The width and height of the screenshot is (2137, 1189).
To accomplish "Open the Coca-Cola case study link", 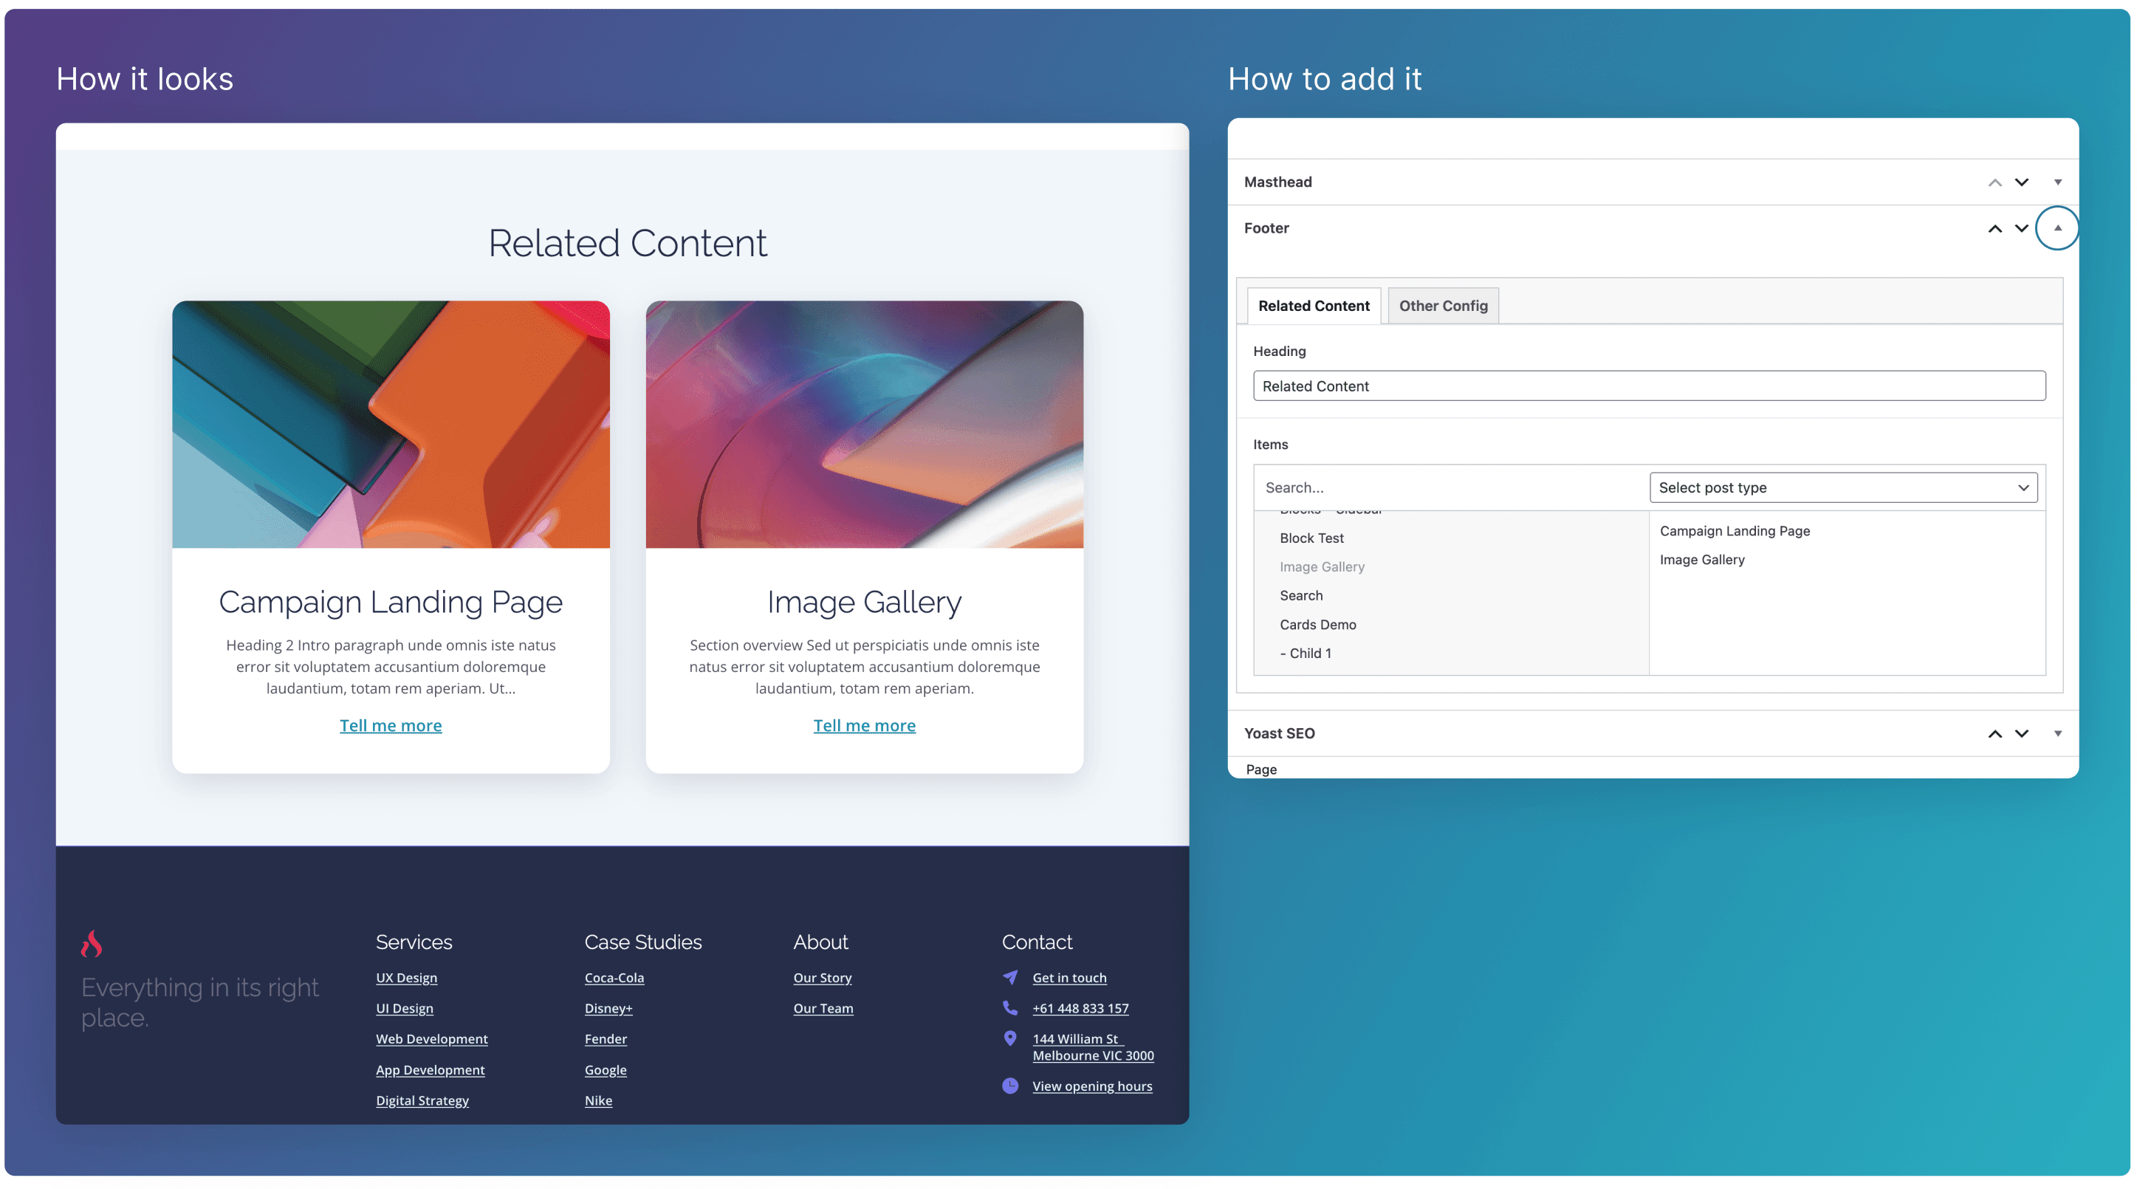I will pos(614,979).
